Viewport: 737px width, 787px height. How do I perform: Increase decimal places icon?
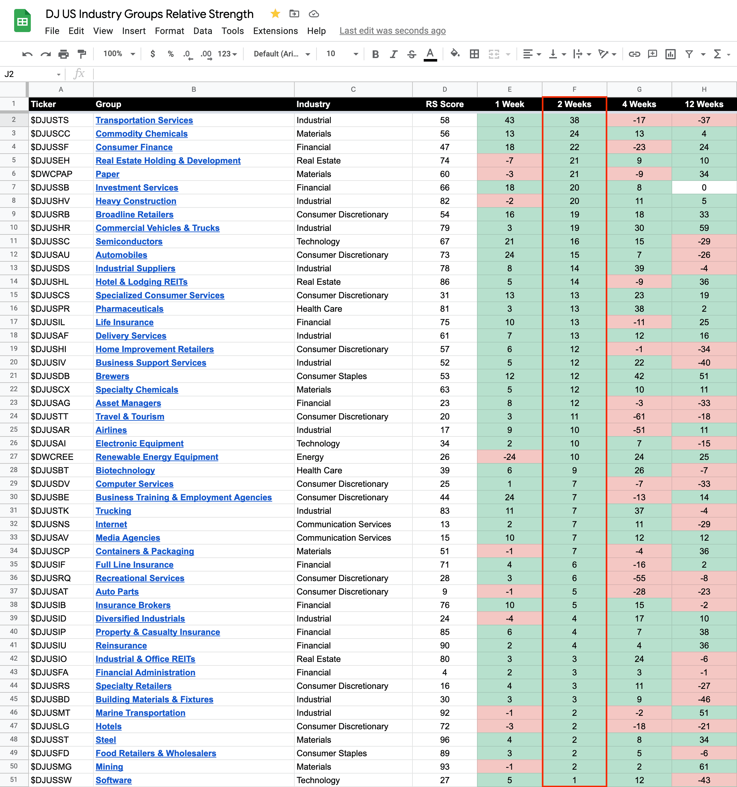206,54
